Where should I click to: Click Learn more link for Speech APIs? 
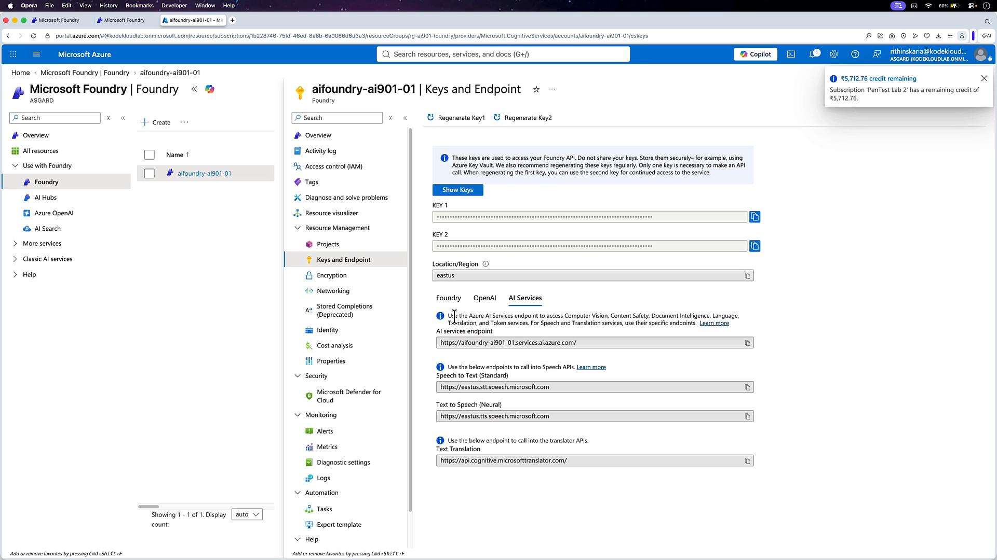tap(591, 367)
